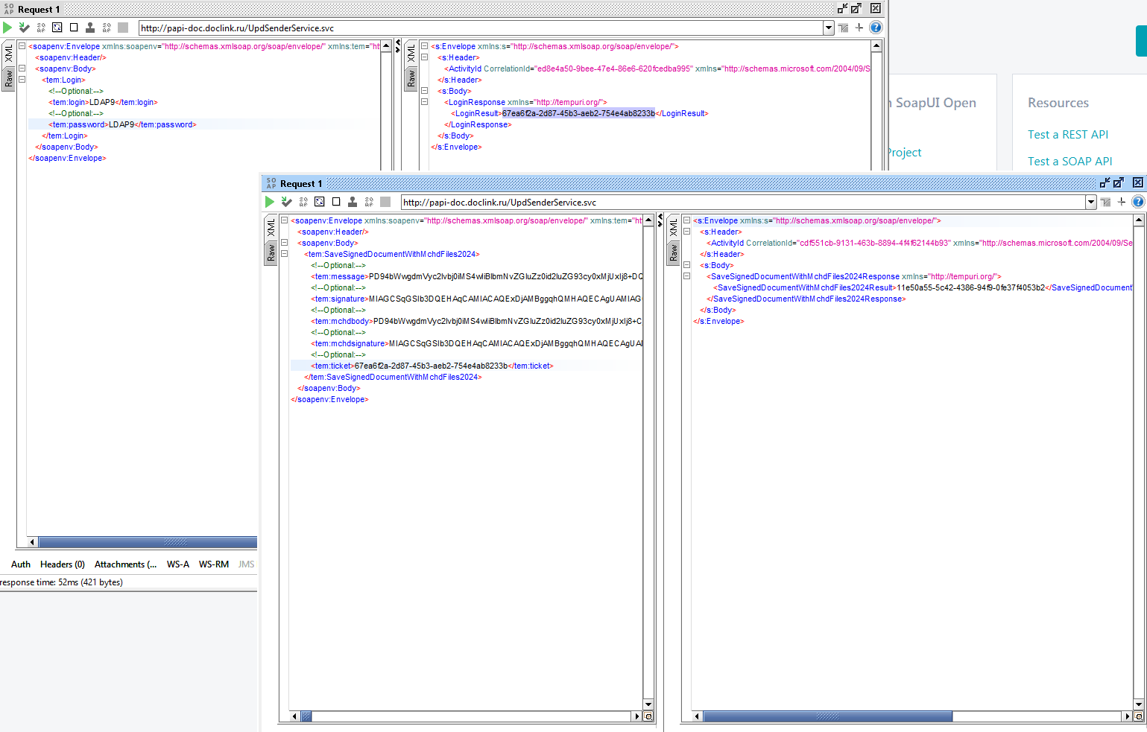Click vertical scrollbar down arrow in SaveSignedDocument request
Screen dimensions: 1147x732
tap(648, 704)
